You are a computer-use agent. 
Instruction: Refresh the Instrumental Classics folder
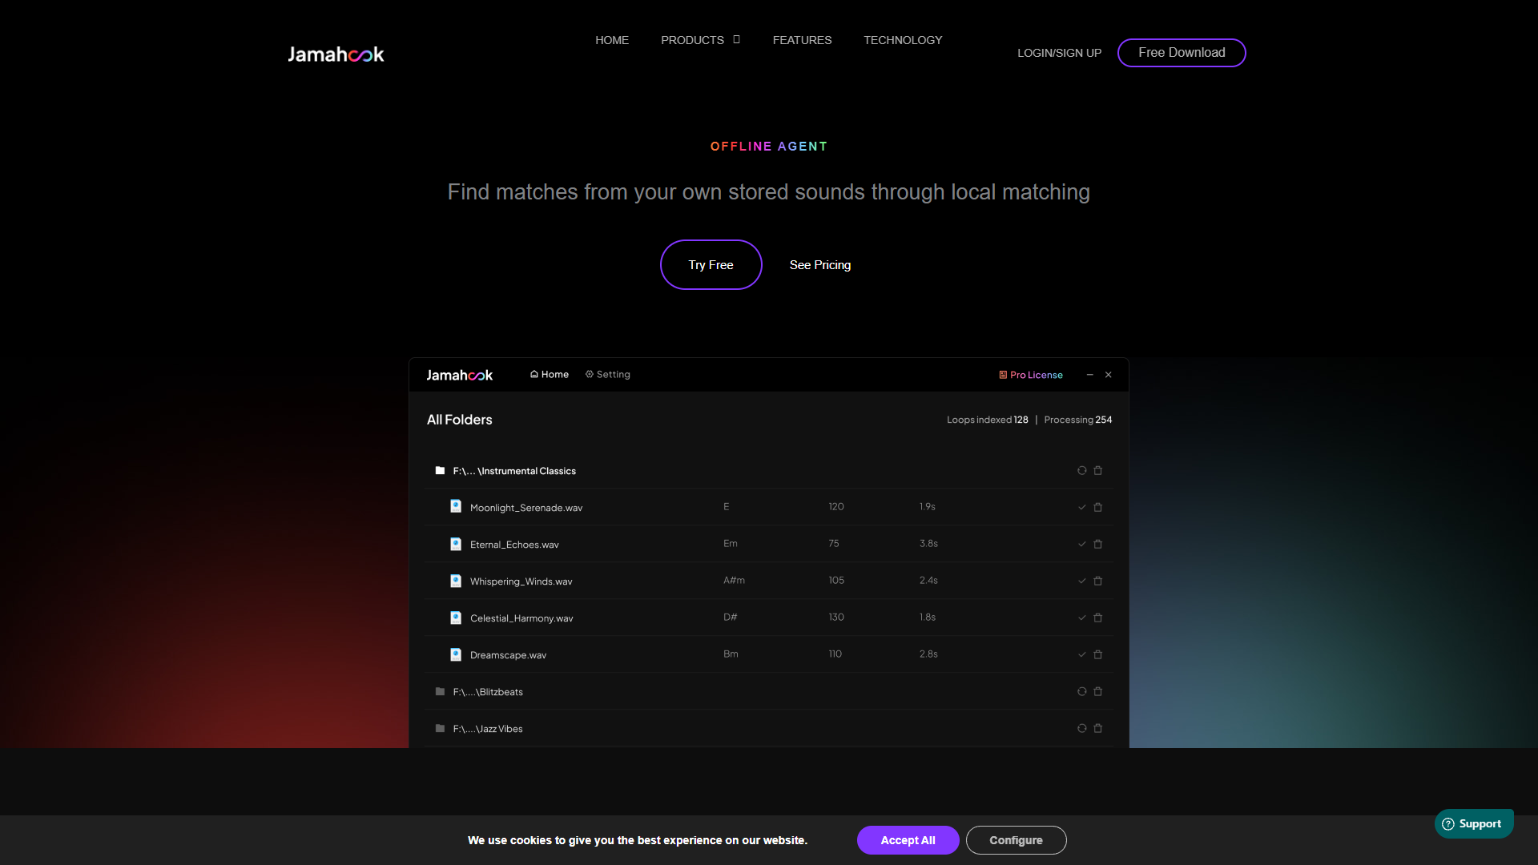coord(1082,471)
